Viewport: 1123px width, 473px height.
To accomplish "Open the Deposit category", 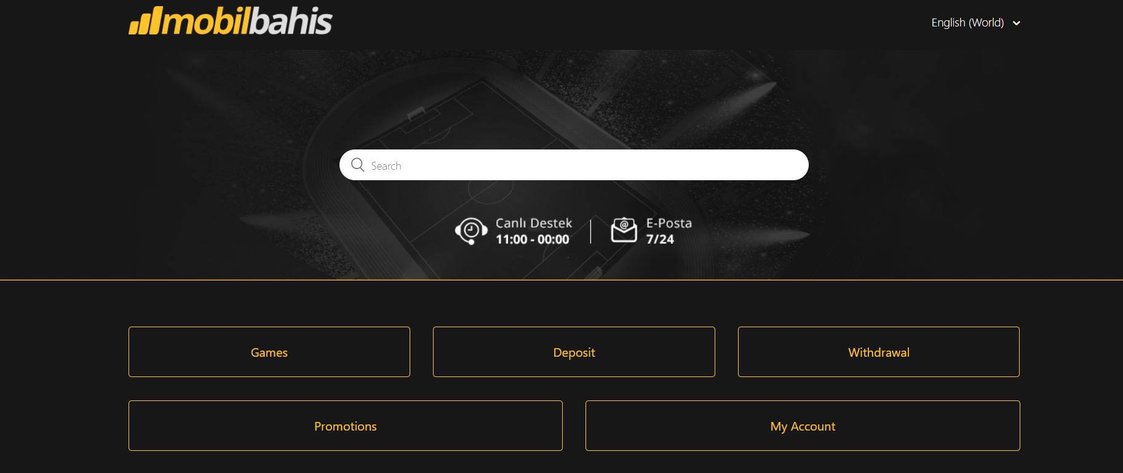I will coord(574,352).
